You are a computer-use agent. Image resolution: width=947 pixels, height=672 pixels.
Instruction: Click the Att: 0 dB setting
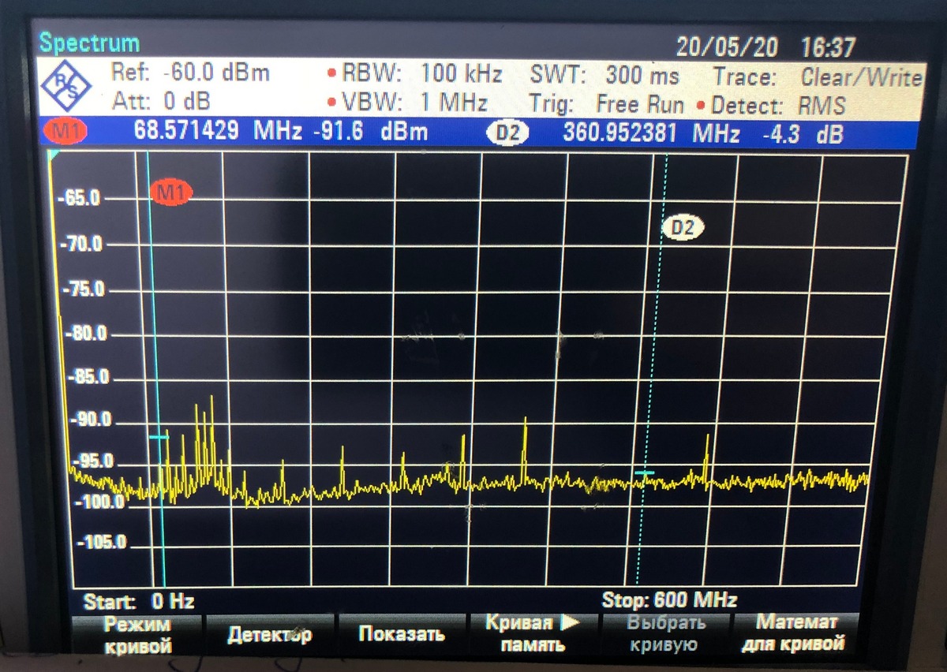click(159, 102)
